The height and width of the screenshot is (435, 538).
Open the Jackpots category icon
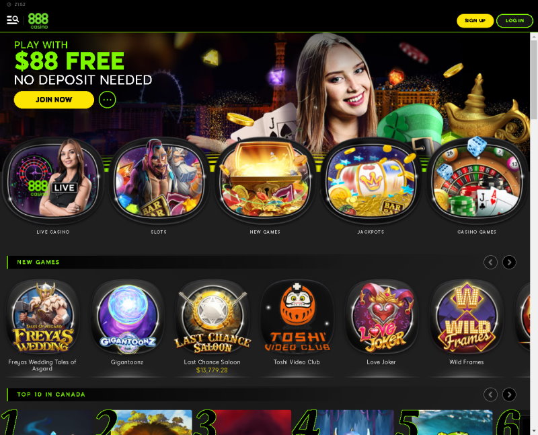[x=371, y=180]
